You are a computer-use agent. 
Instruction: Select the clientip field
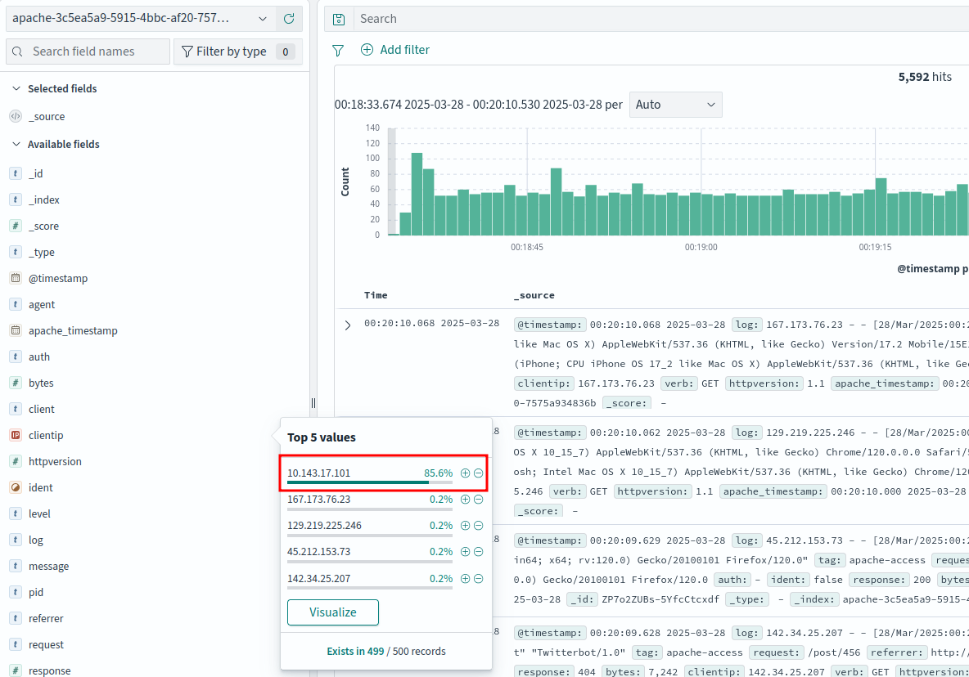(46, 435)
